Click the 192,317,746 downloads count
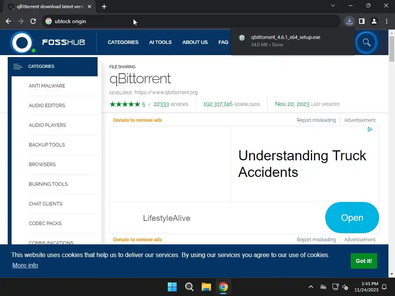 [218, 104]
